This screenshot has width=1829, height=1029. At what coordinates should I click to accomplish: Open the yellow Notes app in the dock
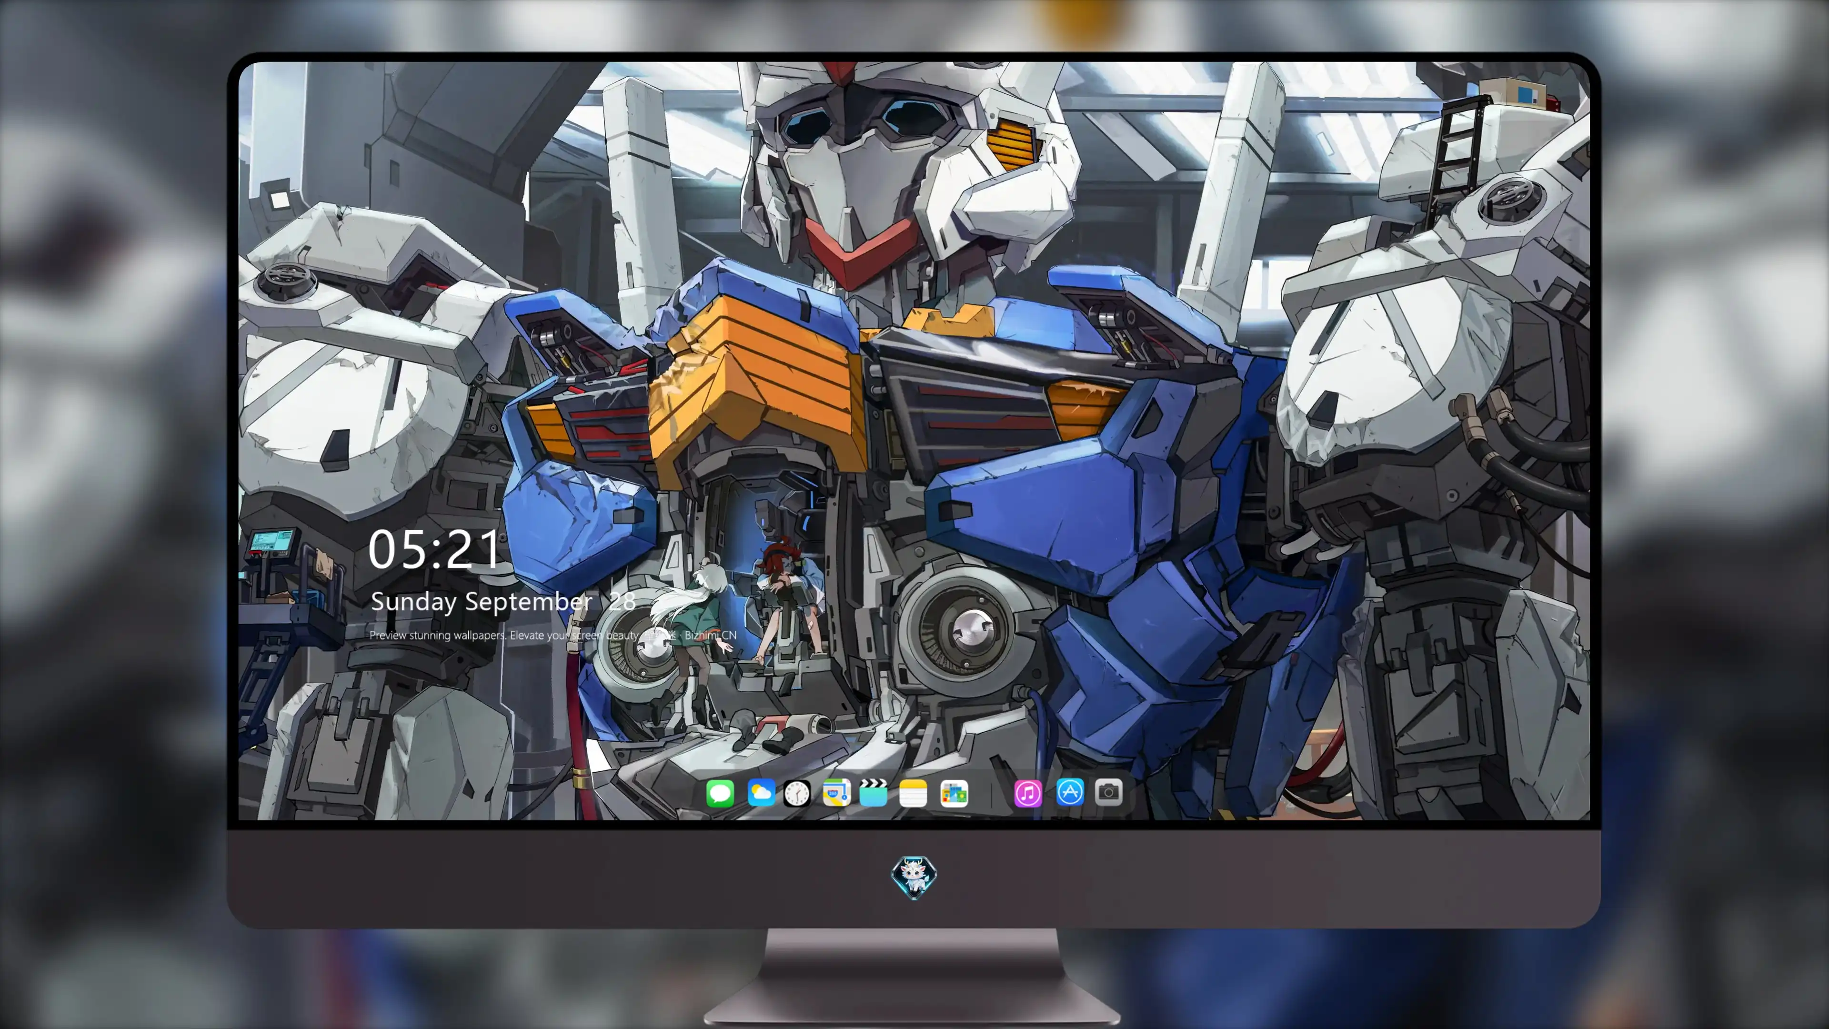913,793
